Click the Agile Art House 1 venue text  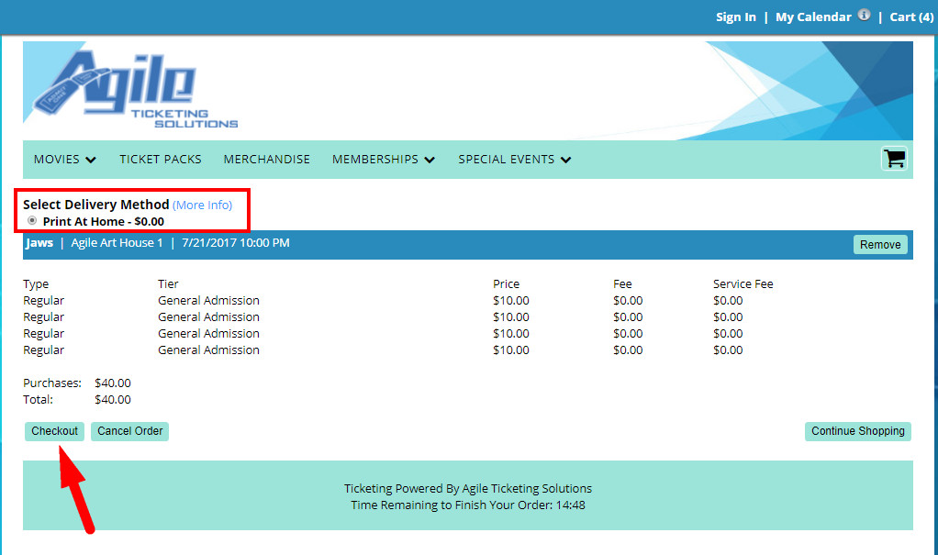117,243
